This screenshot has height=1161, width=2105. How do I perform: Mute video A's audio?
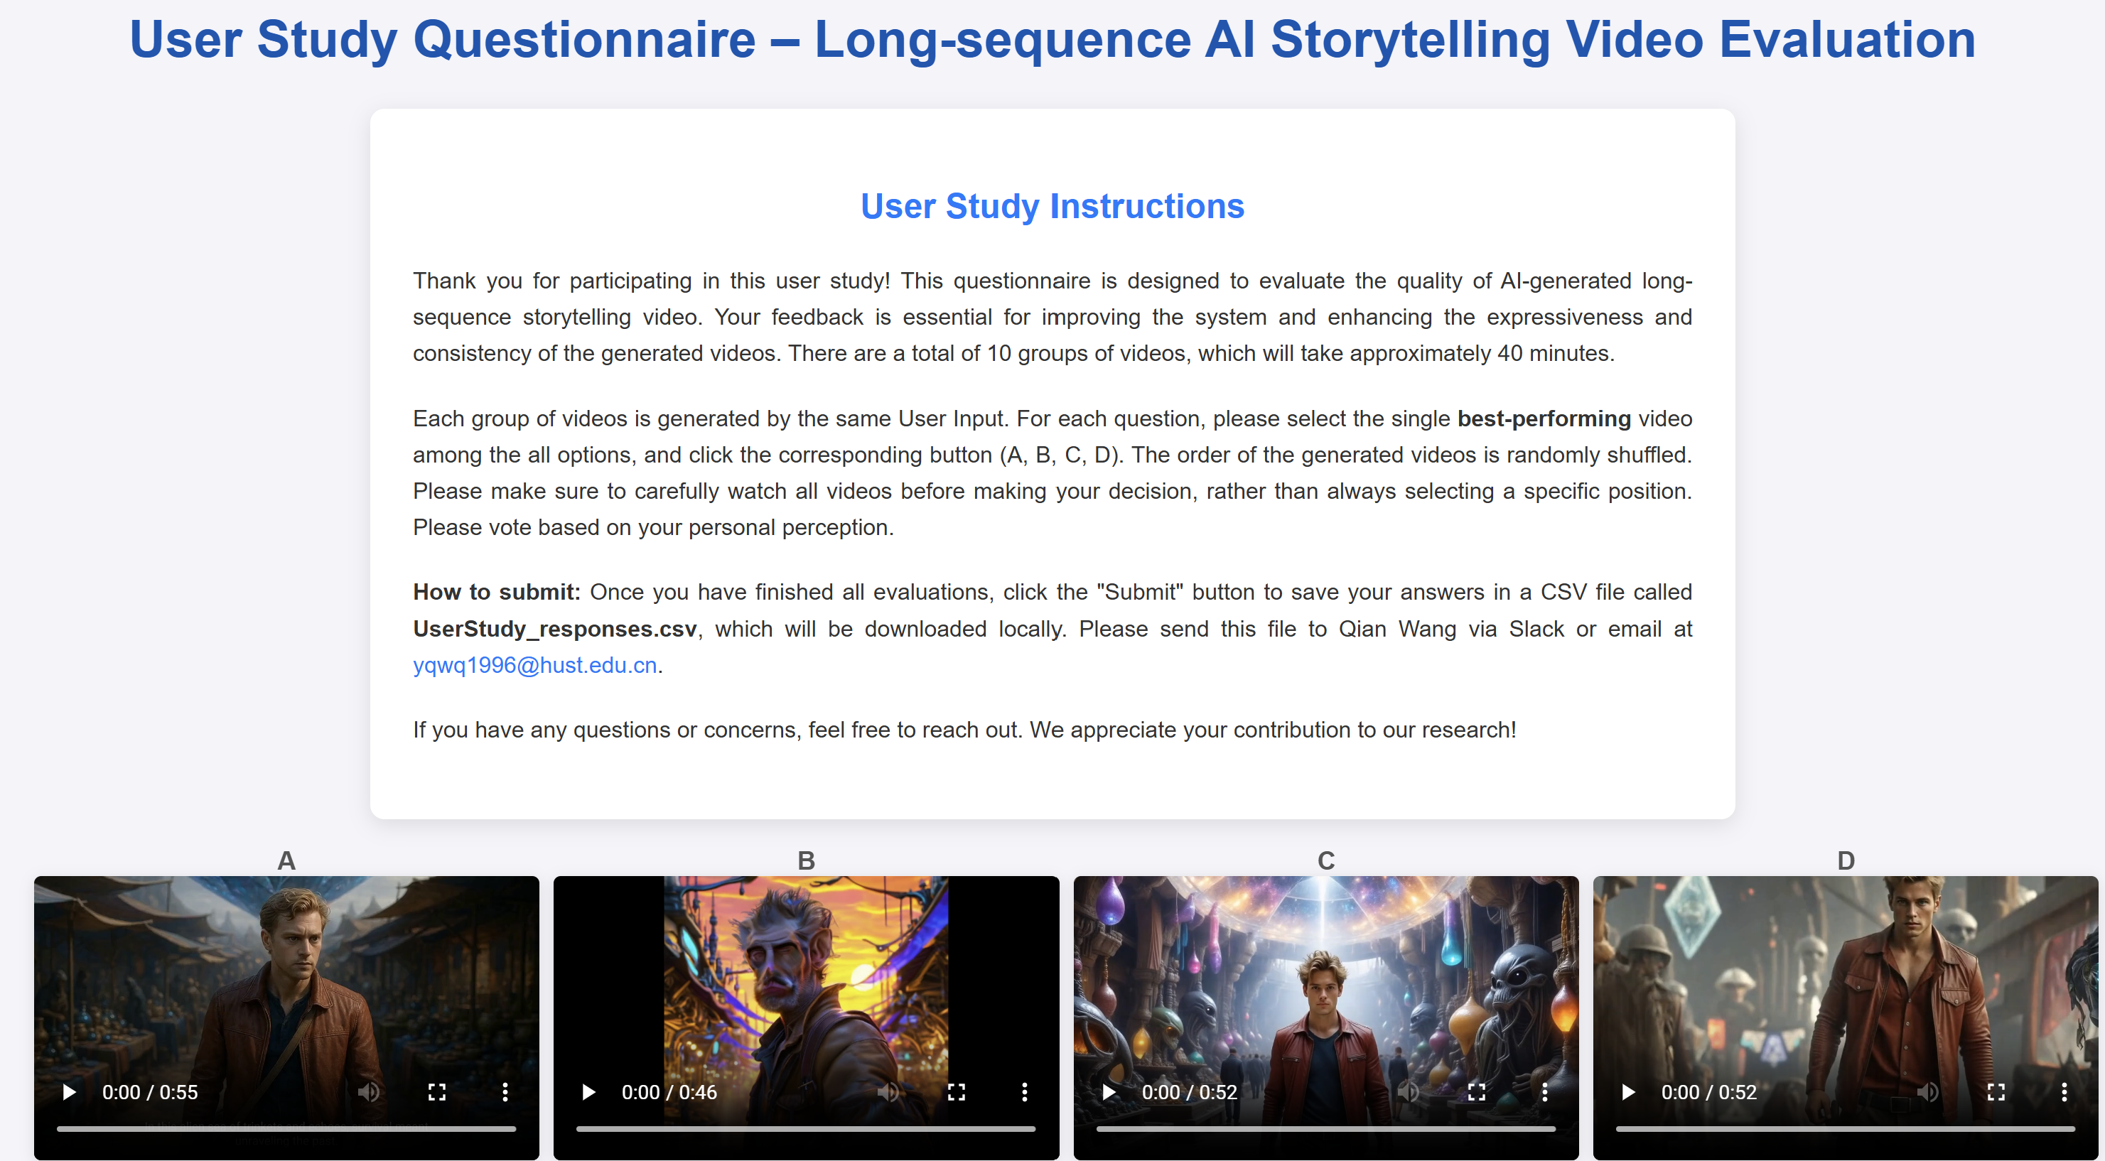(369, 1092)
